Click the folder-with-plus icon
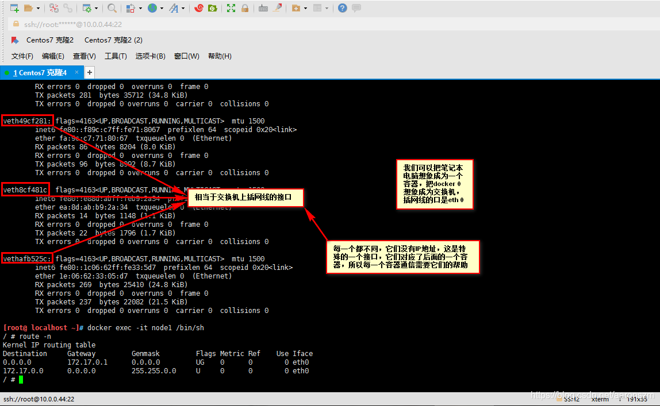This screenshot has height=406, width=660. [x=296, y=8]
